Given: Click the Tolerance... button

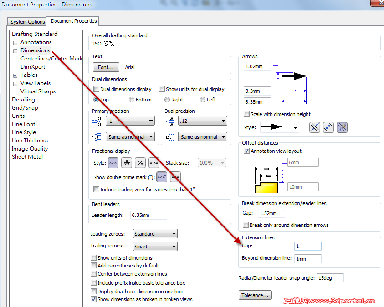Looking at the screenshot, I should (x=255, y=295).
